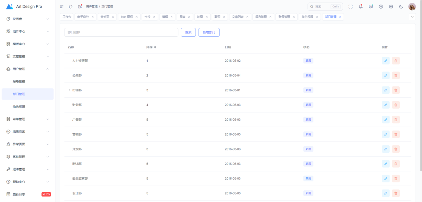Toggle dark mode with the moon icon
422x202 pixels.
(401, 7)
